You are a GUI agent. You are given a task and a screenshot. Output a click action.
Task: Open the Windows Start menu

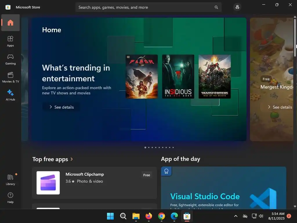coord(110,216)
